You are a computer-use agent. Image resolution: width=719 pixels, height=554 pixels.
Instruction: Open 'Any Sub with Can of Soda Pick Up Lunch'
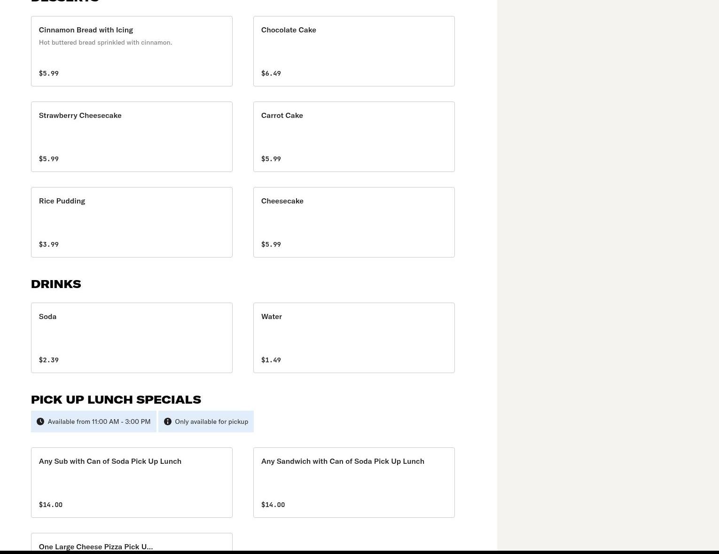(132, 483)
